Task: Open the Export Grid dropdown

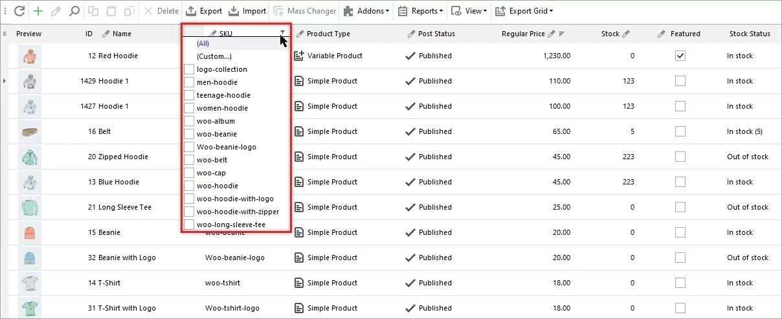Action: coord(525,11)
